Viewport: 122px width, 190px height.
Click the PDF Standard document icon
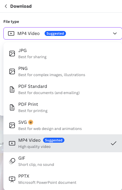coord(12,89)
